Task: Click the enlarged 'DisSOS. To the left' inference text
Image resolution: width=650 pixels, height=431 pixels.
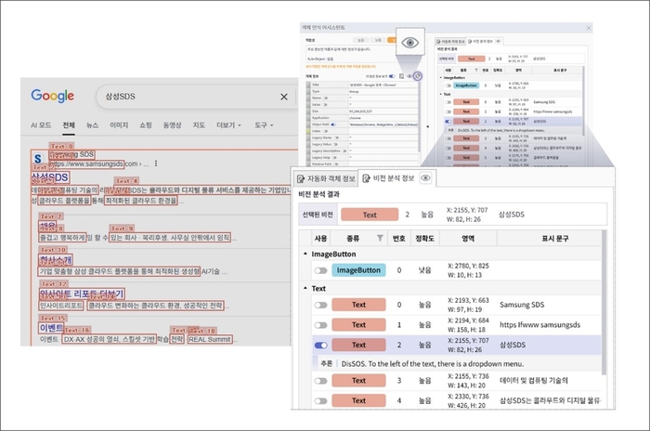Action: point(433,364)
